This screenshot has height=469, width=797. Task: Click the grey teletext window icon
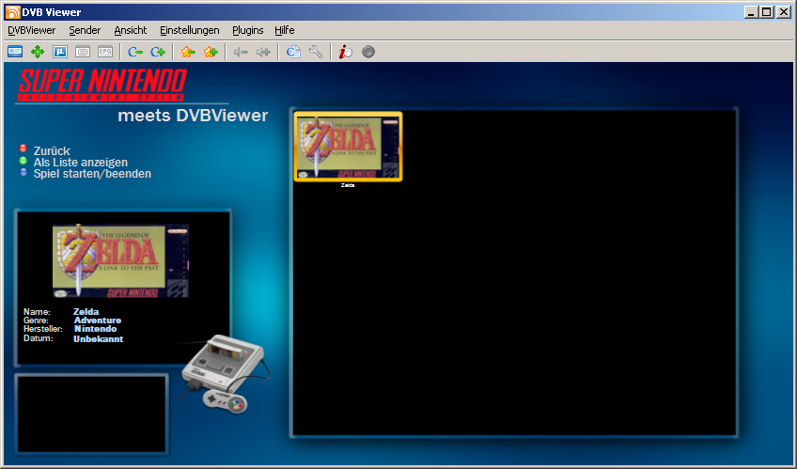point(83,52)
